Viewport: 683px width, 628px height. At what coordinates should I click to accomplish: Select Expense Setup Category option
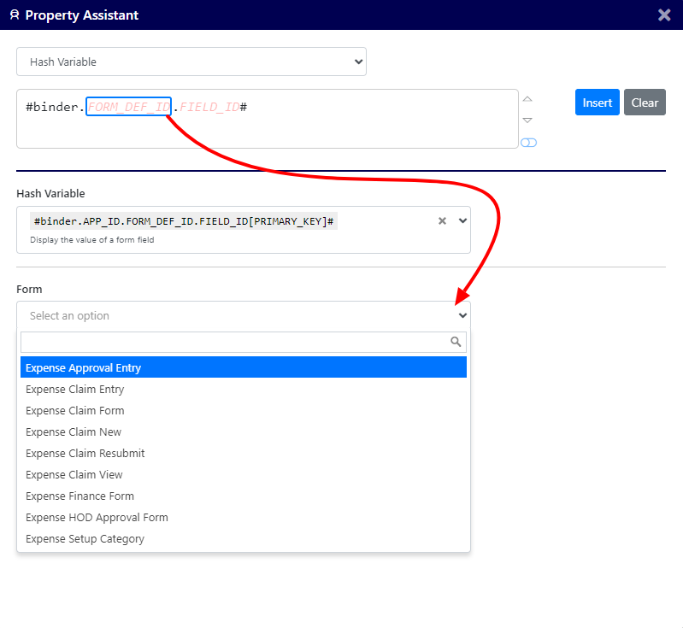85,538
